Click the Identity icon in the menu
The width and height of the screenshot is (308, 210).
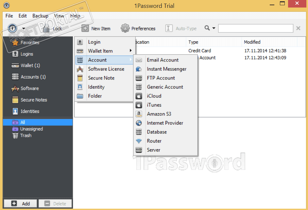click(x=80, y=87)
